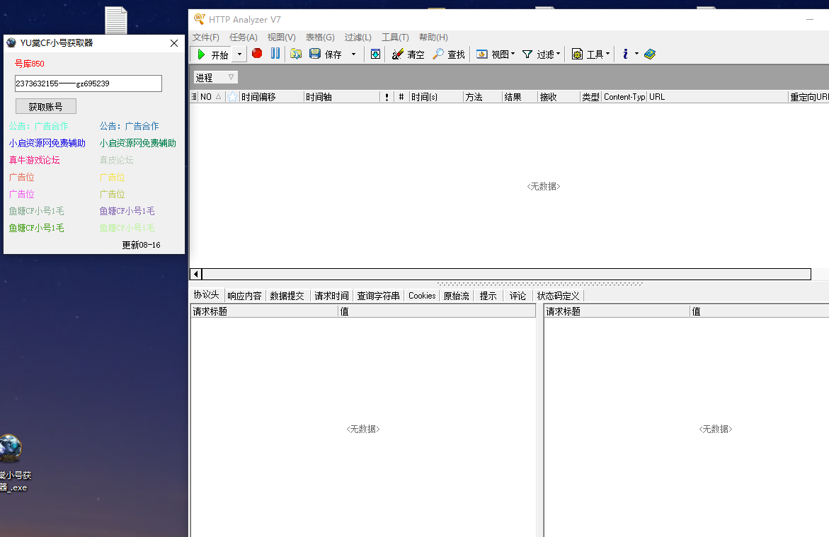829x537 pixels.
Task: Open the 查找 search tool
Action: click(x=448, y=54)
